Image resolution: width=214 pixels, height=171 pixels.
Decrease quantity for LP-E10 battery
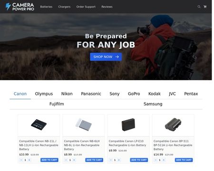pyautogui.click(x=111, y=160)
